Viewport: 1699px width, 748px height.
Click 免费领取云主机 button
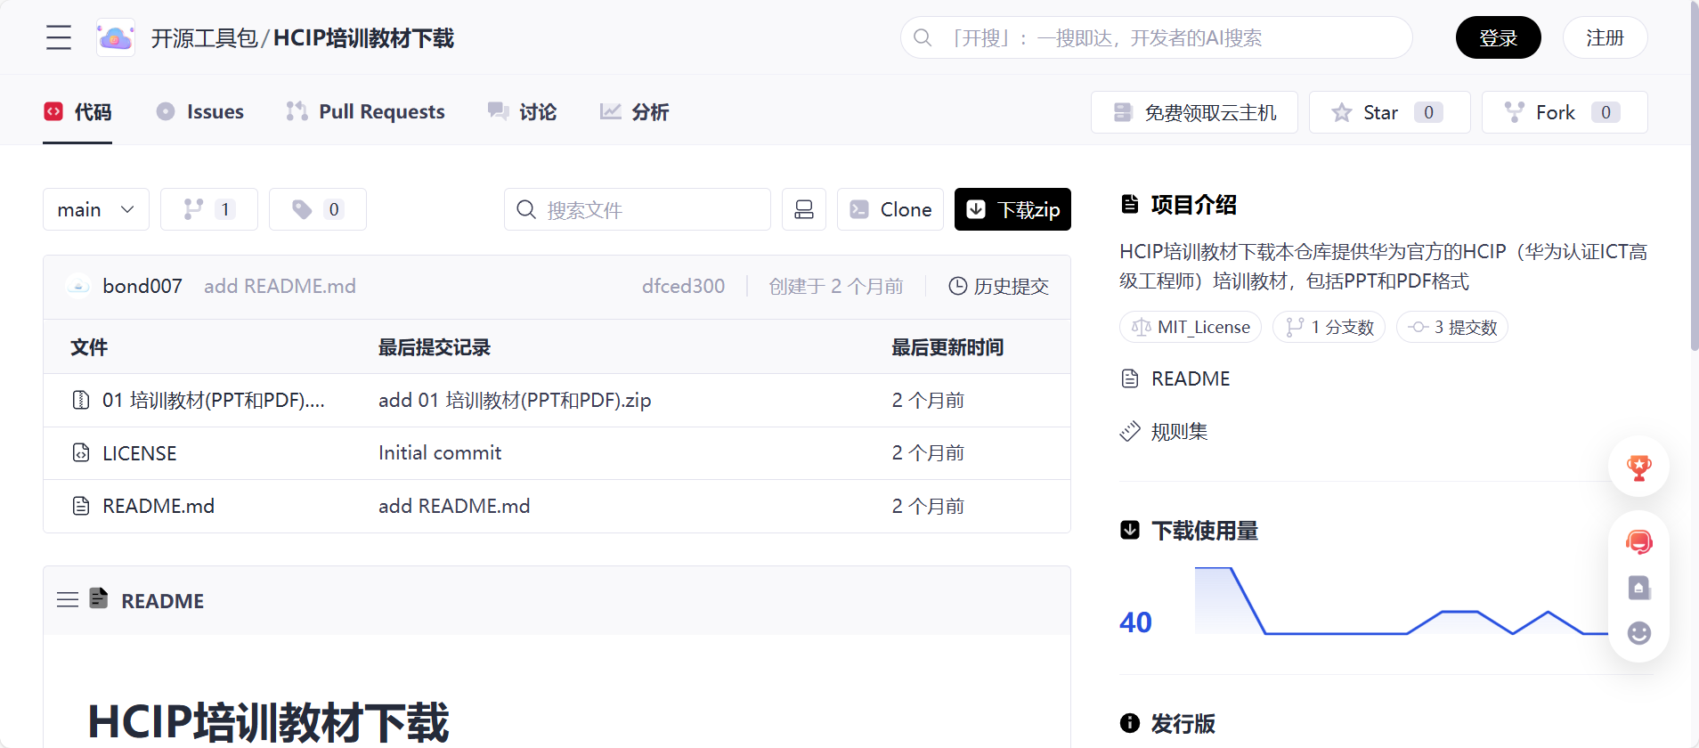[1194, 112]
